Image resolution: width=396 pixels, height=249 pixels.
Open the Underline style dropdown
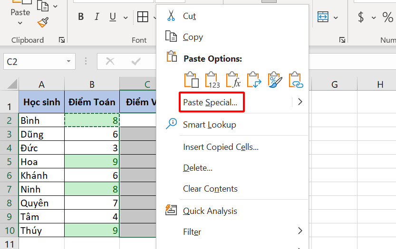[x=126, y=18]
